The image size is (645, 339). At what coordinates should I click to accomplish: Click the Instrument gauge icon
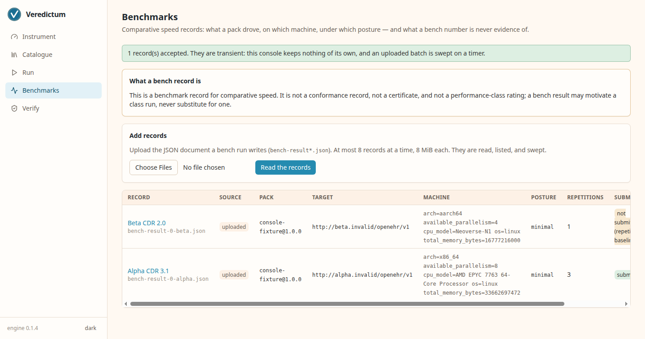(14, 37)
